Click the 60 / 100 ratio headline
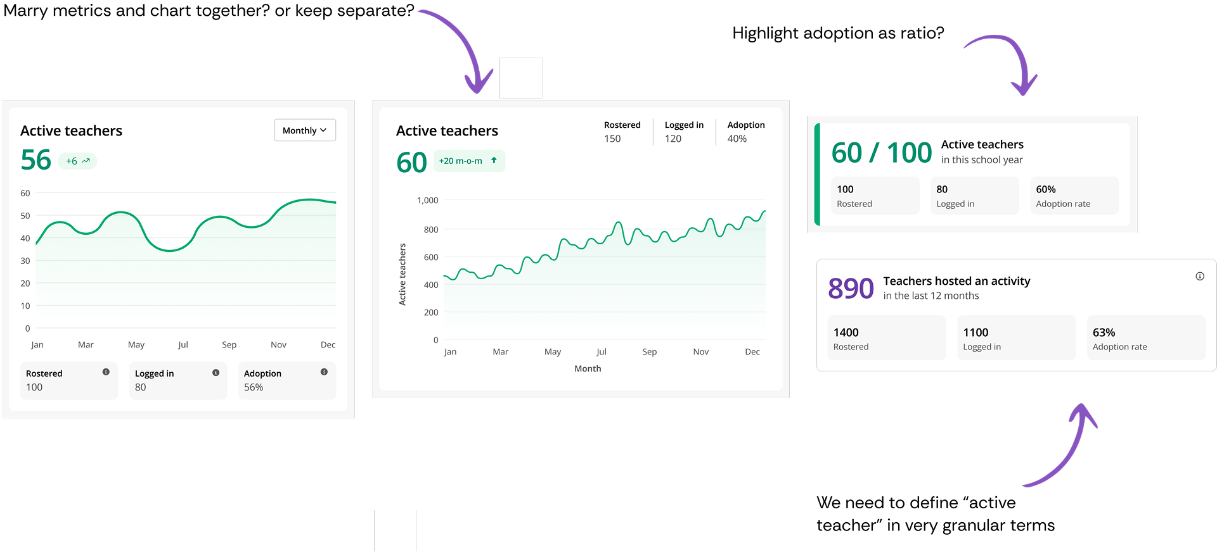 tap(881, 153)
